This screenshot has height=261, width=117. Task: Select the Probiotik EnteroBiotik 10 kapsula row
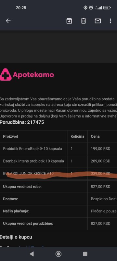tap(58, 149)
